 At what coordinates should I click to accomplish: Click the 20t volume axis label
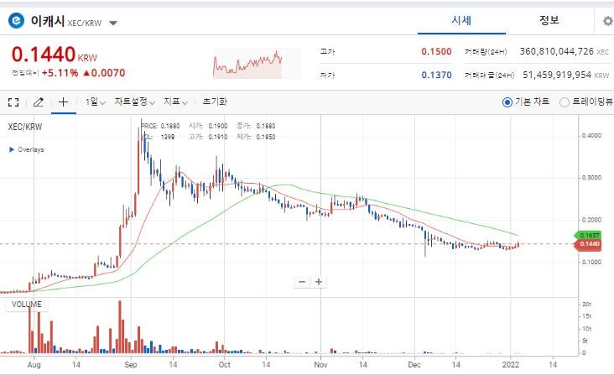pos(586,305)
